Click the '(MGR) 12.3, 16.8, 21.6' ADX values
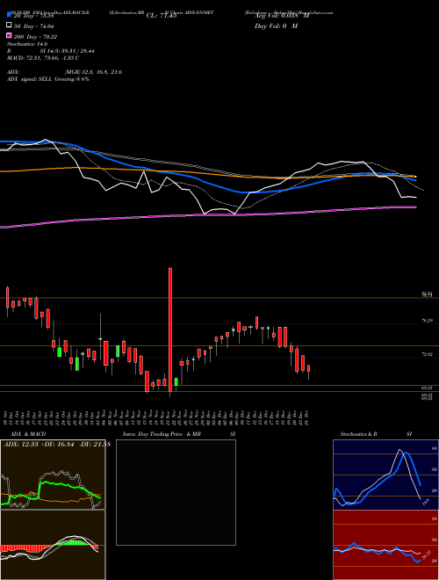Viewport: 439px width, 580px height. [93, 72]
